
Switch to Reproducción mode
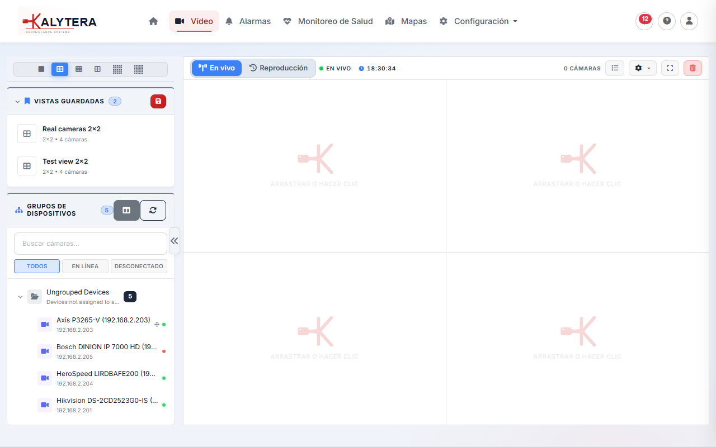point(279,68)
